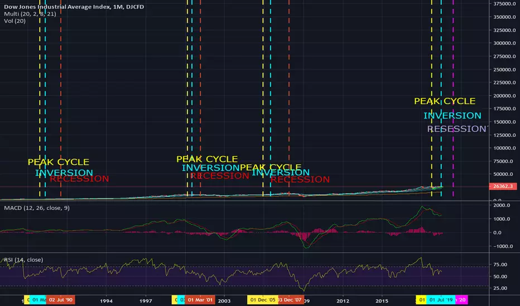Click the 25.00 RSI axis label
Image resolution: width=520 pixels, height=306 pixels.
click(500, 288)
